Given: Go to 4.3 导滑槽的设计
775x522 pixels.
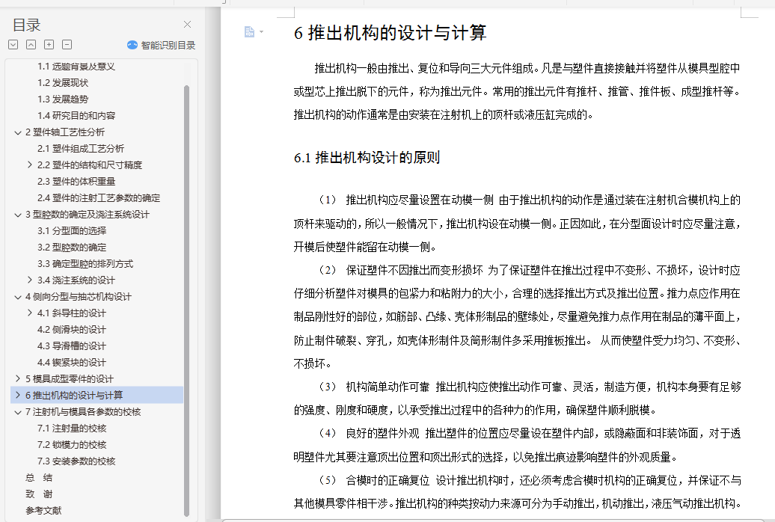Looking at the screenshot, I should click(x=72, y=346).
